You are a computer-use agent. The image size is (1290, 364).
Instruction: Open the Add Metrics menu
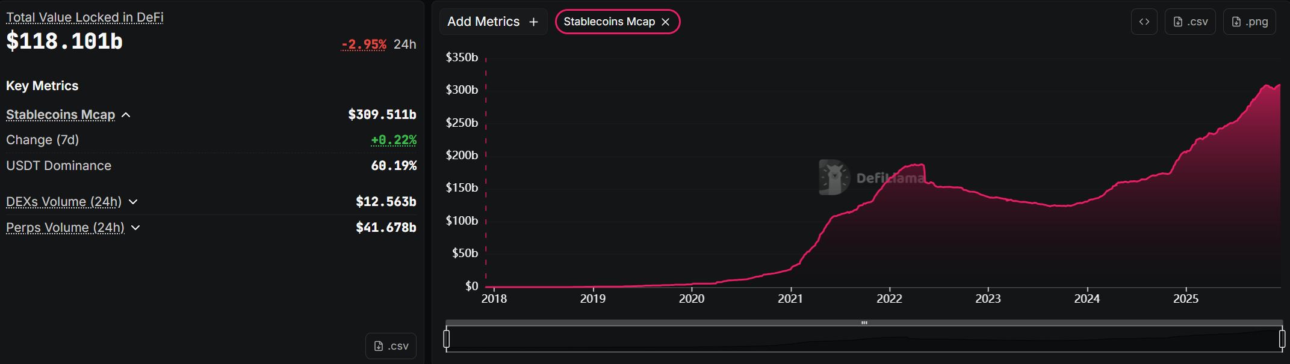click(x=492, y=22)
